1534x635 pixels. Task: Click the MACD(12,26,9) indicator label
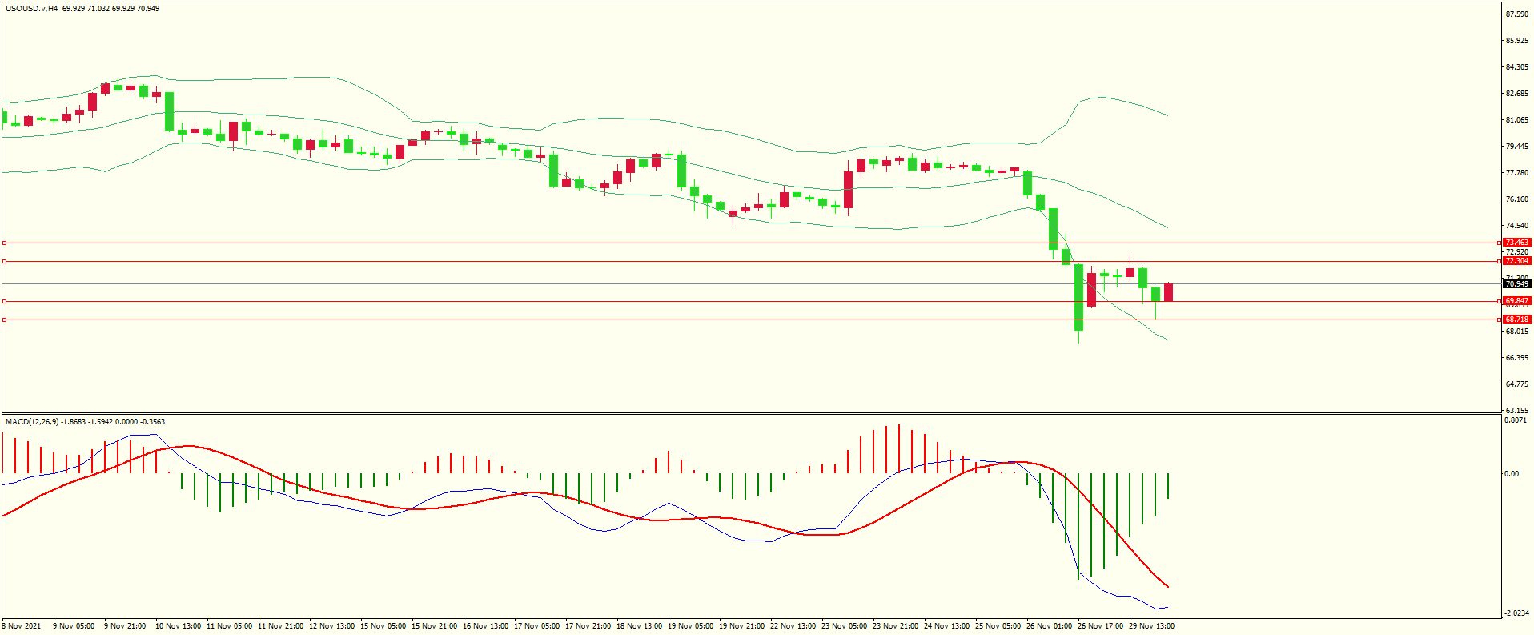[31, 422]
